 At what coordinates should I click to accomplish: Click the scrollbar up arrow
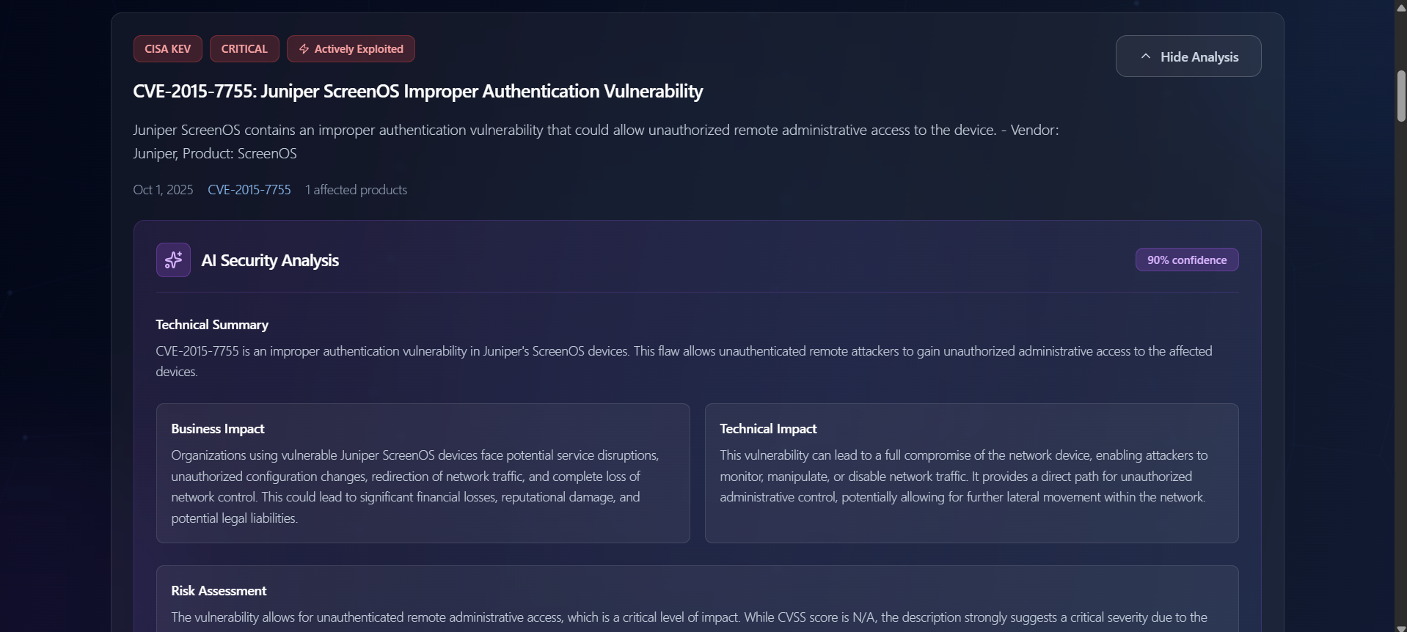pos(1401,7)
